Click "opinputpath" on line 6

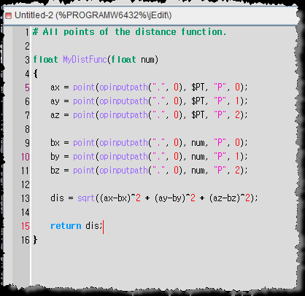coord(123,101)
